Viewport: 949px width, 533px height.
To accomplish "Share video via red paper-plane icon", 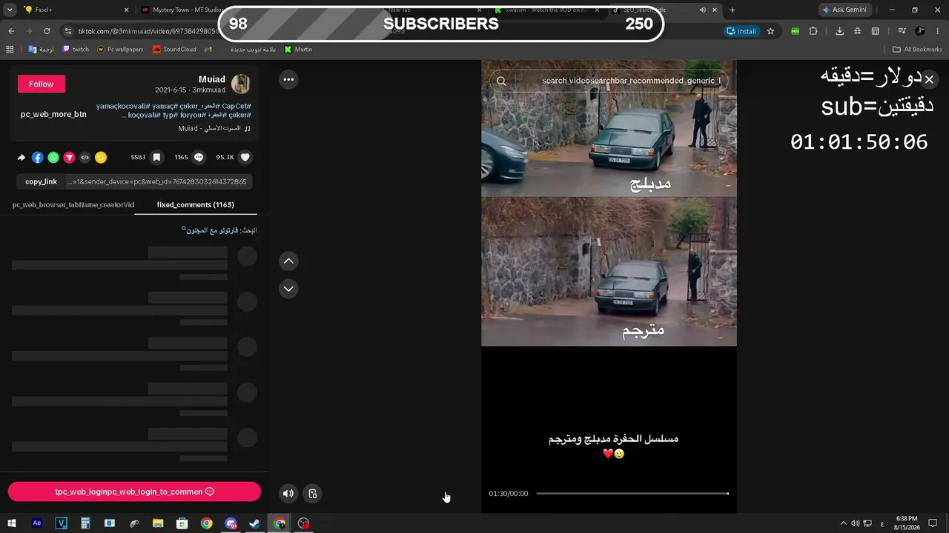I will pos(69,158).
